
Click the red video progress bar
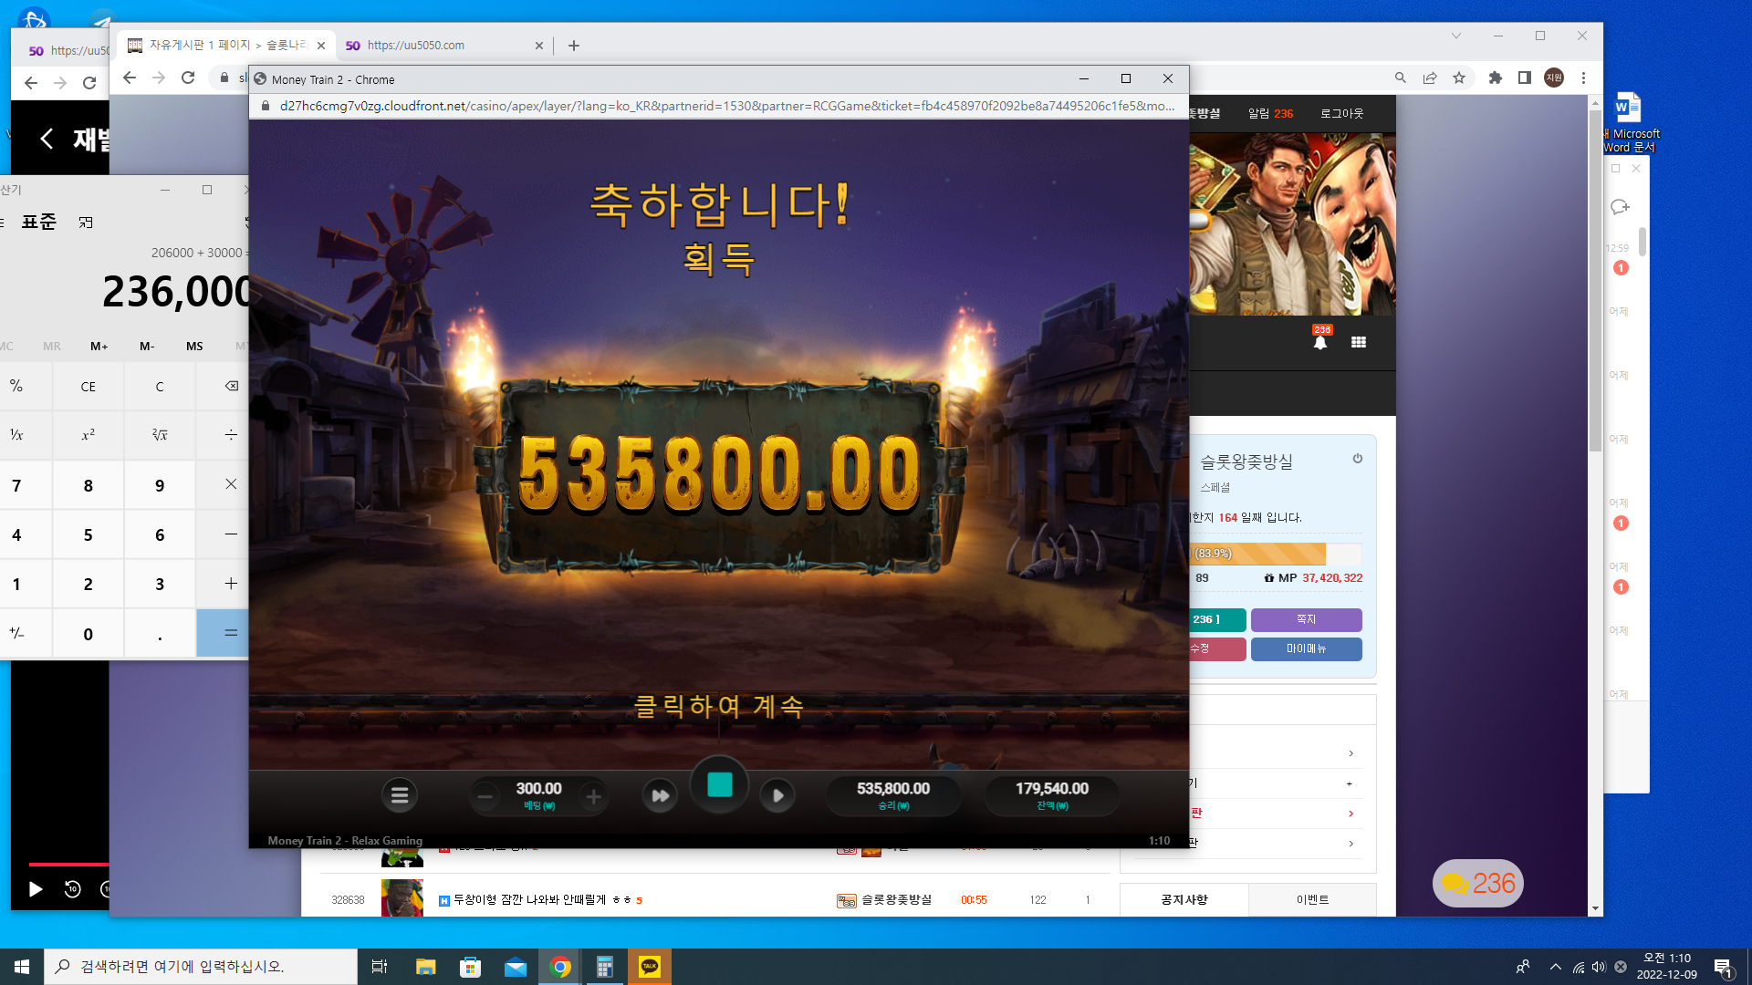[x=68, y=864]
